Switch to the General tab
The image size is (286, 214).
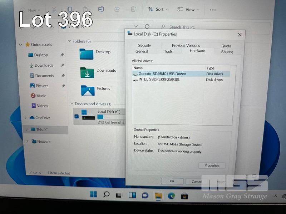click(x=142, y=51)
